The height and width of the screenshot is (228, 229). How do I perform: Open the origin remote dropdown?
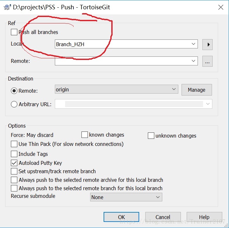[116, 89]
